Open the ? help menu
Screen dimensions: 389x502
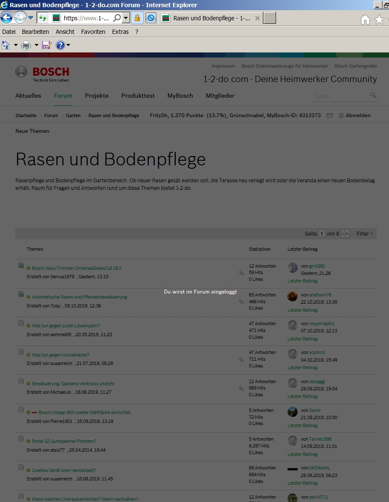pyautogui.click(x=137, y=32)
